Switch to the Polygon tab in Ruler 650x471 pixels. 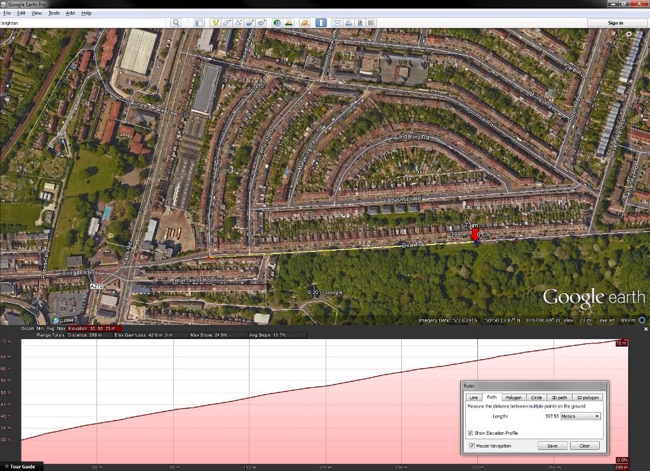(x=514, y=397)
